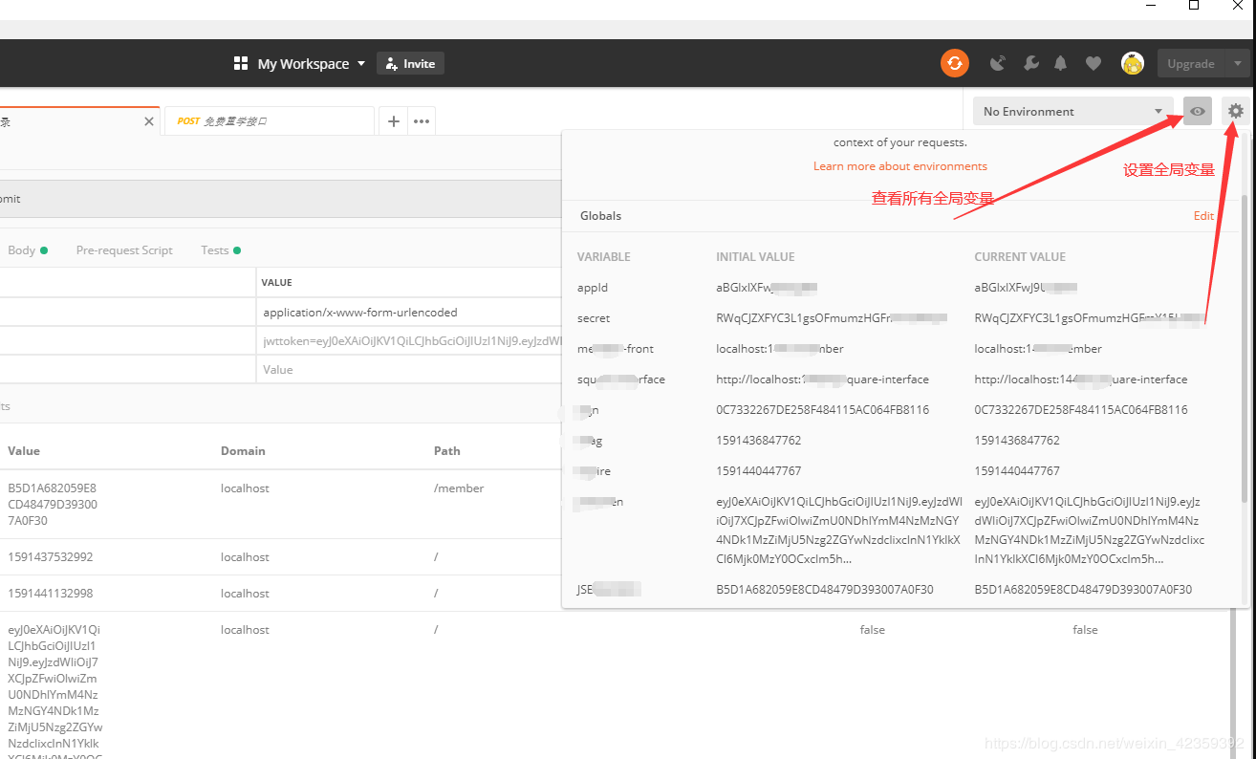
Task: Open the workspace switcher grid icon
Action: point(240,63)
